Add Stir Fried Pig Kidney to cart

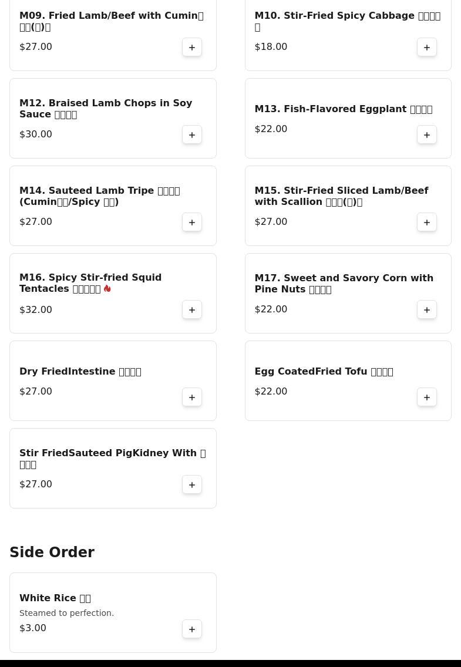click(x=192, y=484)
